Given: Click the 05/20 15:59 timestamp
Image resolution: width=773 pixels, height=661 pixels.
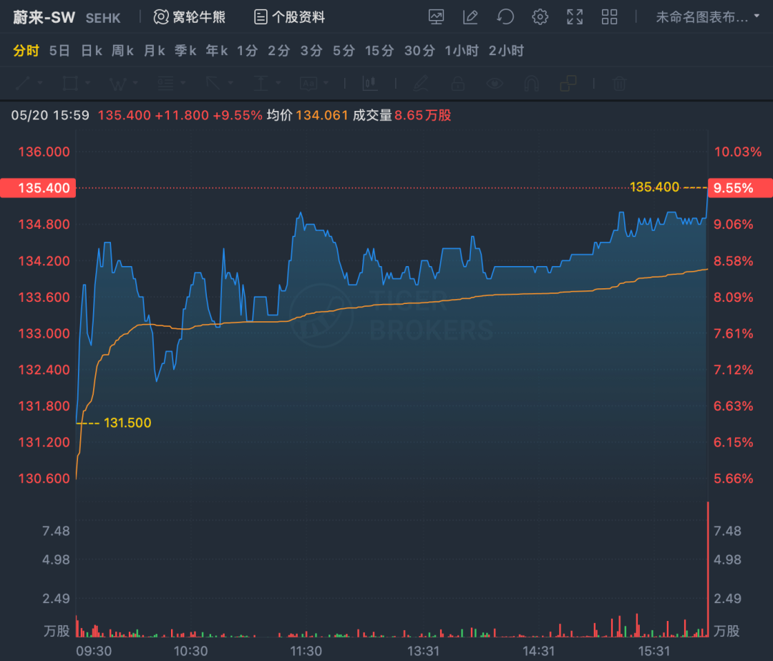Looking at the screenshot, I should [50, 115].
